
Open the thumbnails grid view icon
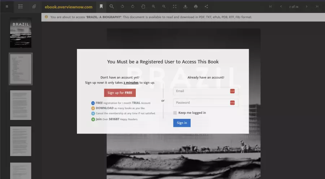click(7, 6)
